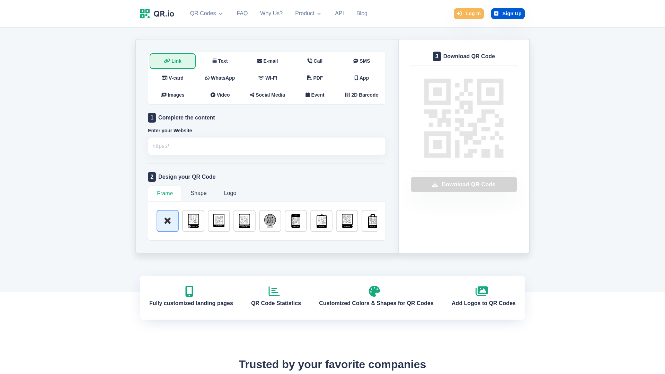This screenshot has width=665, height=374.
Task: Pick the smartphone-shaped frame
Action: pos(296,221)
